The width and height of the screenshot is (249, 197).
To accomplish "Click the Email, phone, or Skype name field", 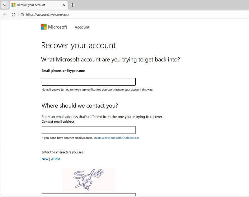I will click(88, 81).
